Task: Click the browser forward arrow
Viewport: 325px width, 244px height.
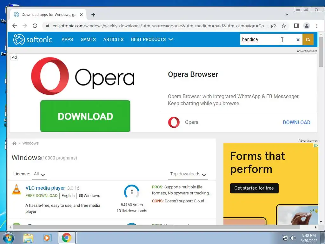Action: 25,26
